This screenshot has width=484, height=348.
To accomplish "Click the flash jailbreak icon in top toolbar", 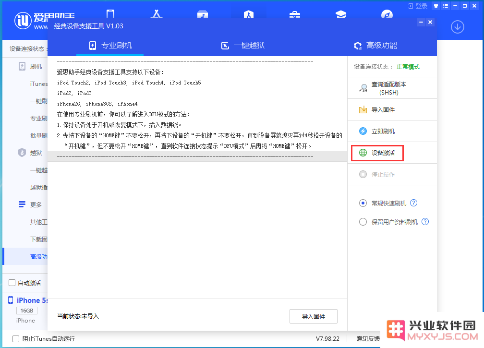I will 249,14.
